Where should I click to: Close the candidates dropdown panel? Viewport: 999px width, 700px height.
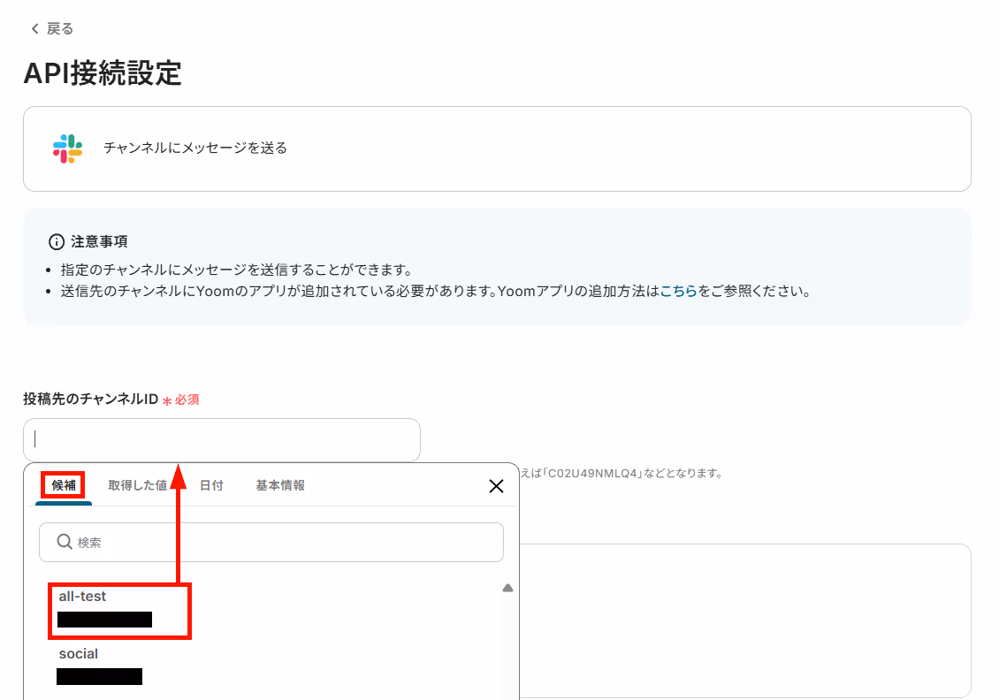tap(496, 486)
